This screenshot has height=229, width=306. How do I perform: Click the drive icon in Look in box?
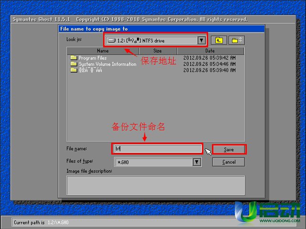point(112,41)
